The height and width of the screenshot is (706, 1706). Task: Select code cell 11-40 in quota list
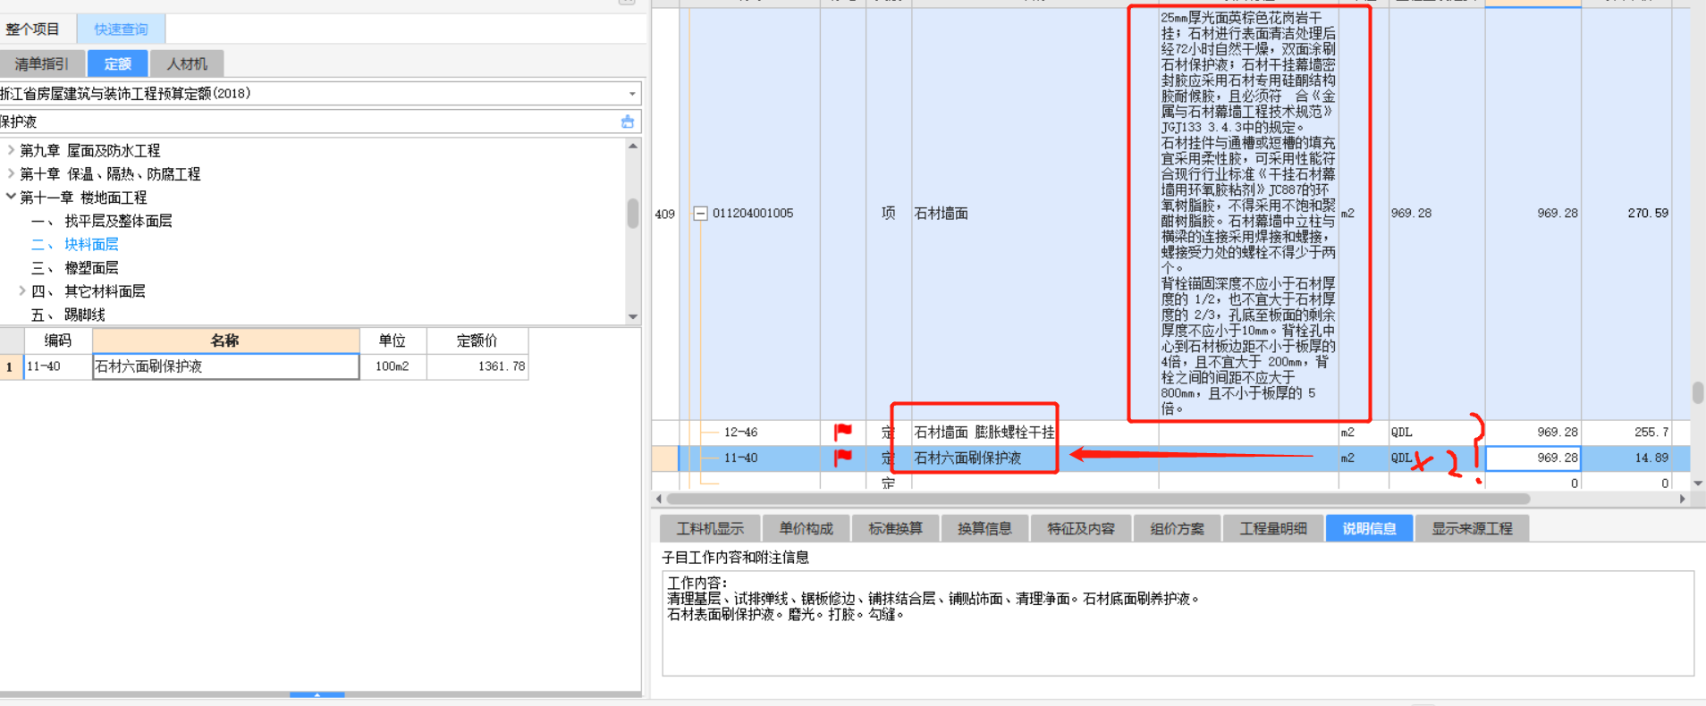pyautogui.click(x=58, y=366)
